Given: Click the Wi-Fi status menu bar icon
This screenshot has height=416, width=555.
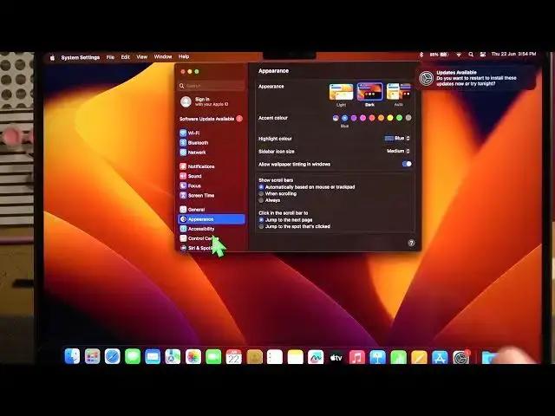Looking at the screenshot, I should [459, 55].
